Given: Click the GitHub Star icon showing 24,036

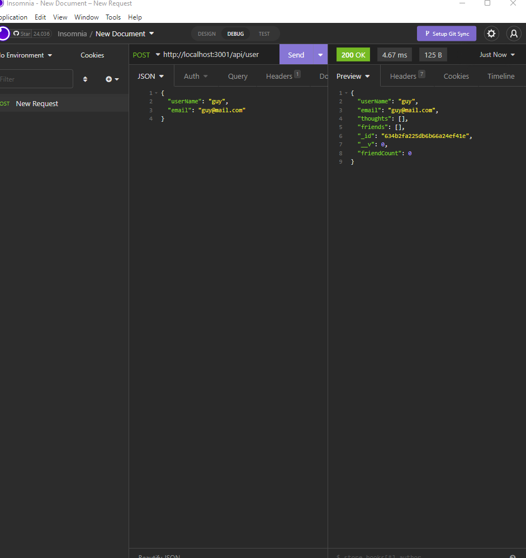Looking at the screenshot, I should [x=31, y=34].
